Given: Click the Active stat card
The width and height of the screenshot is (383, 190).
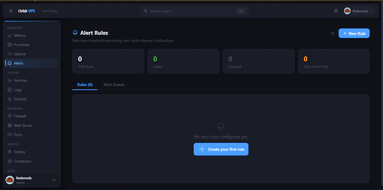Looking at the screenshot, I should (183, 61).
